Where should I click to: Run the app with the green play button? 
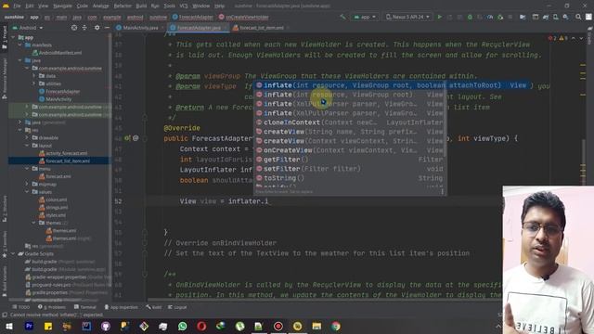[x=439, y=17]
